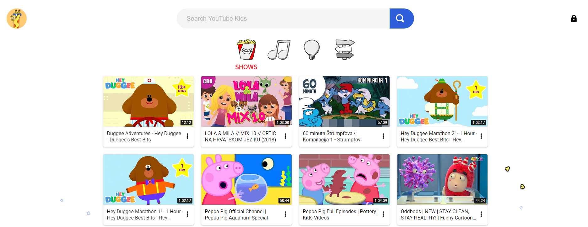Play the Hey Duggee Marathon 2 thumbnail
Screen dimensions: 588x227
442,101
